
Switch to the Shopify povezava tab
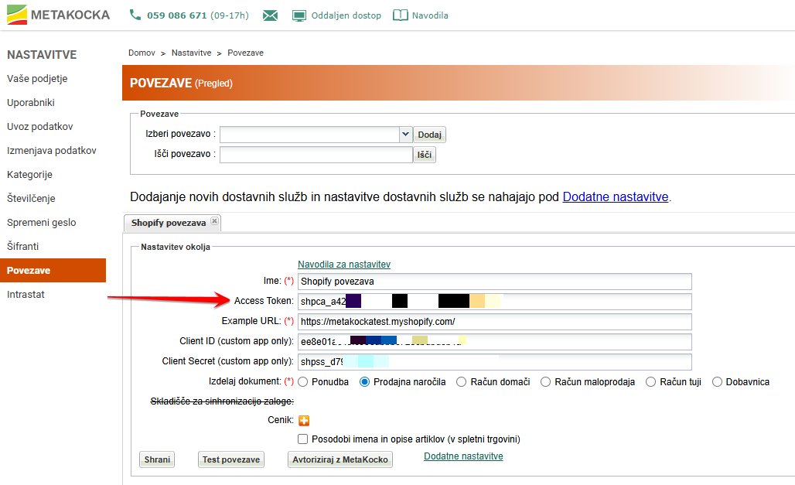coord(169,223)
